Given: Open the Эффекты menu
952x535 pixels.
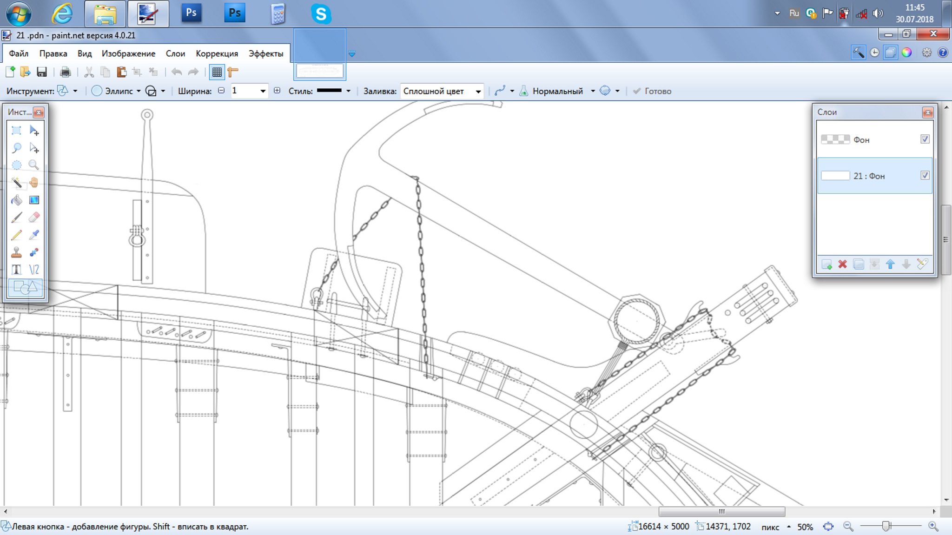Looking at the screenshot, I should (266, 53).
